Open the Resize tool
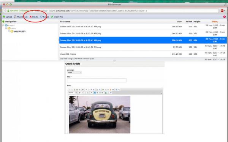This screenshot has width=228, height=142. tap(44, 17)
